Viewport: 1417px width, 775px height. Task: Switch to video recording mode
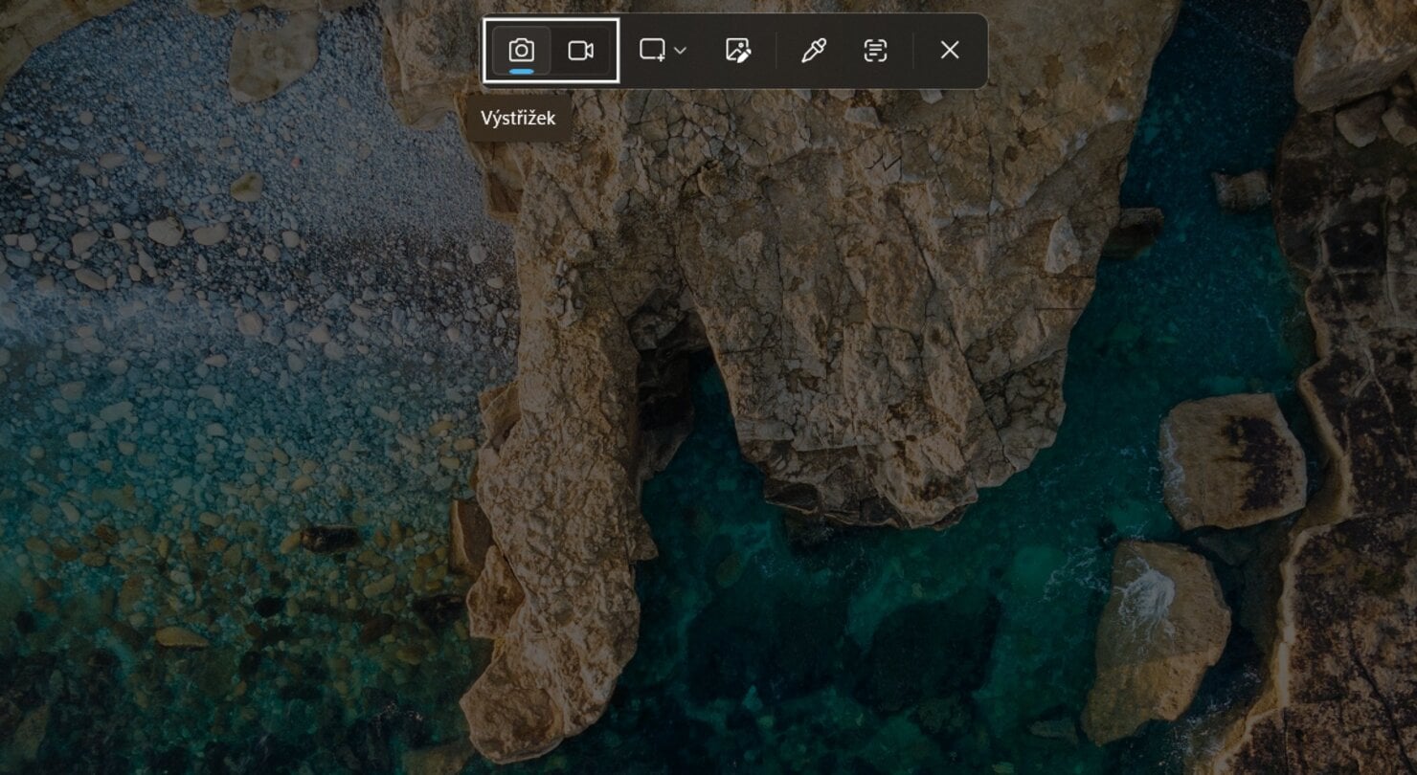580,51
